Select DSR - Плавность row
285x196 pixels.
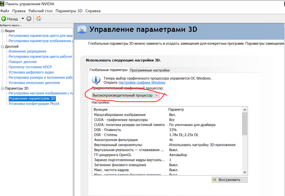coord(167,130)
